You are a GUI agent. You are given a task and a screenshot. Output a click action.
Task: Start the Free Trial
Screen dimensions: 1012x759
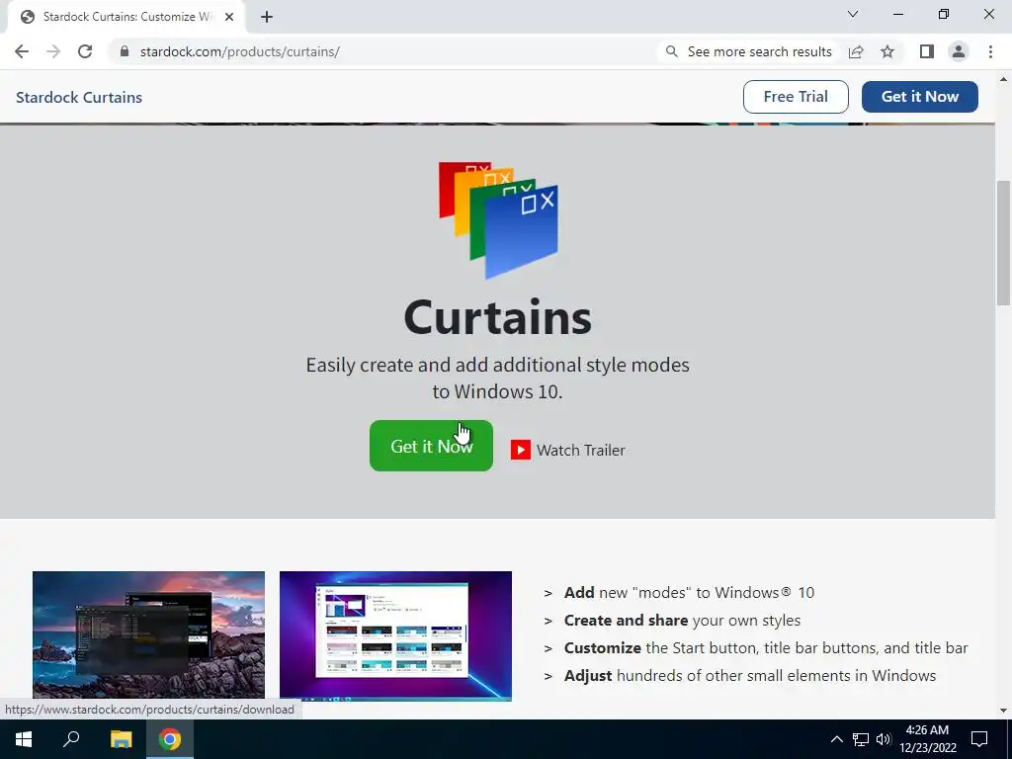tap(796, 97)
